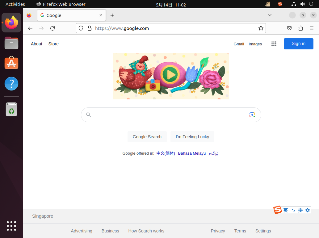The width and height of the screenshot is (319, 238).
Task: Open the power menu icon
Action: pyautogui.click(x=311, y=4)
